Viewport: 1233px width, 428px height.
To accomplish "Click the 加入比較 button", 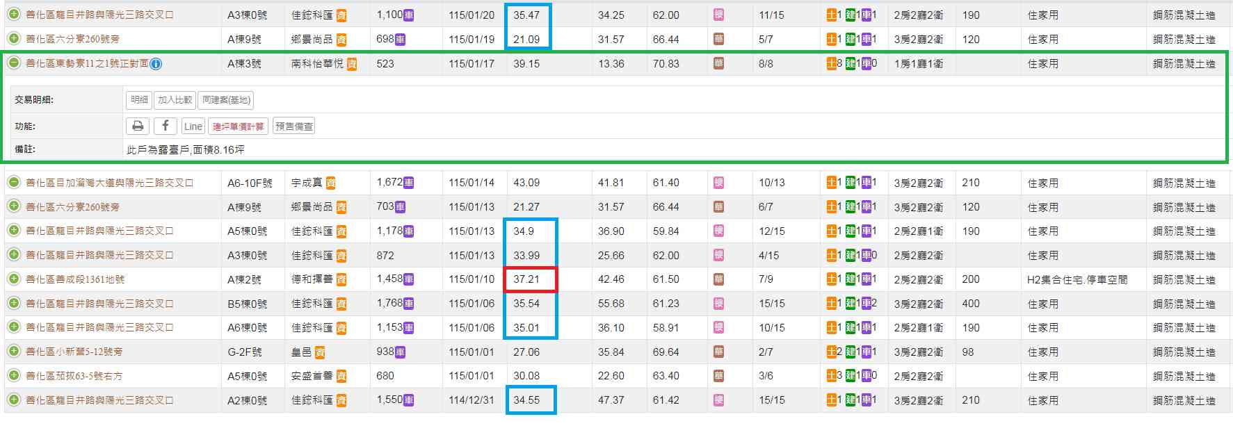I will click(x=175, y=100).
